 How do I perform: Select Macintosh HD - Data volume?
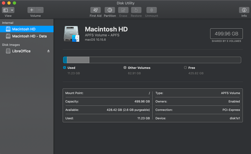[x=29, y=36]
